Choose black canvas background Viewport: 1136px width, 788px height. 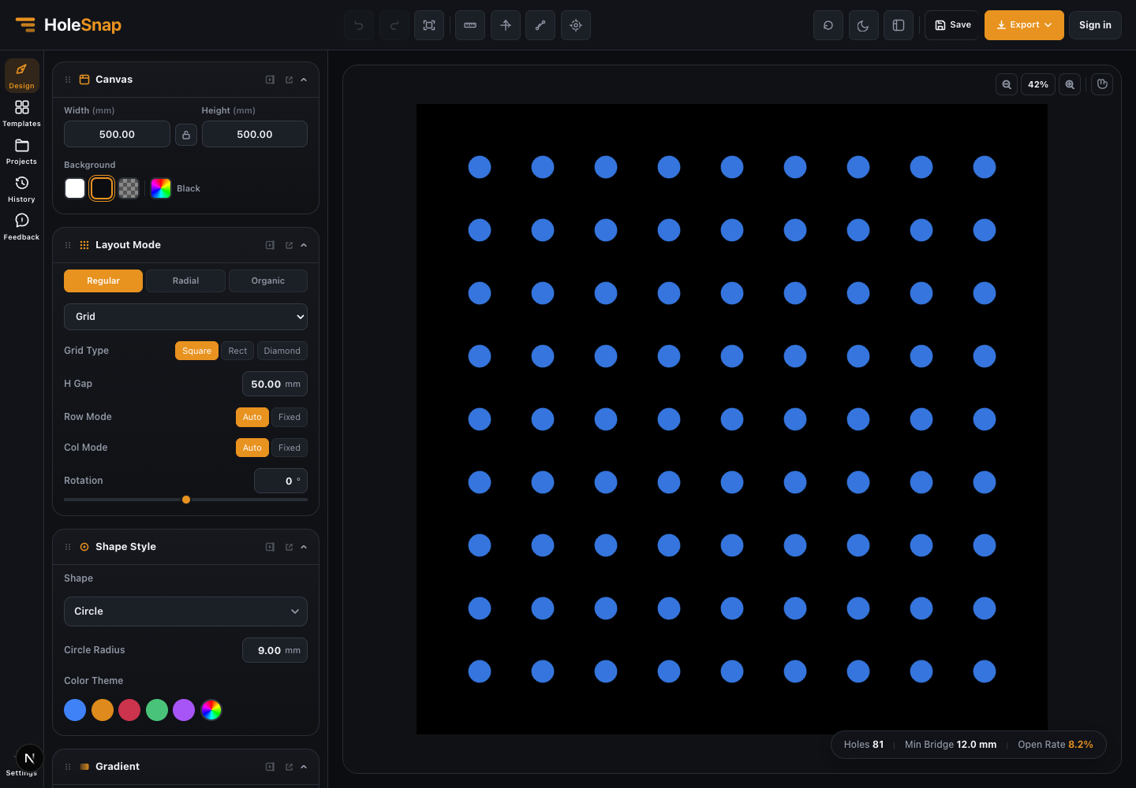click(102, 188)
